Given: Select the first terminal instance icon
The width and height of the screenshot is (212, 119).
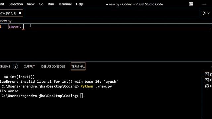Looking at the screenshot, I should pos(207,74).
